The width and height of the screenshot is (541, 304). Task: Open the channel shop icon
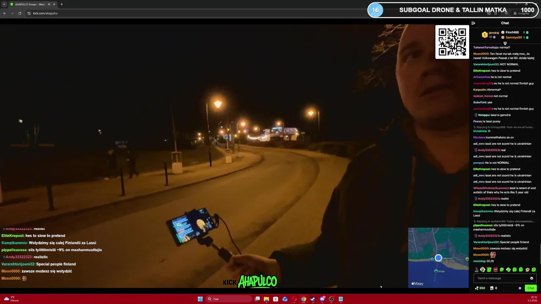[x=492, y=288]
